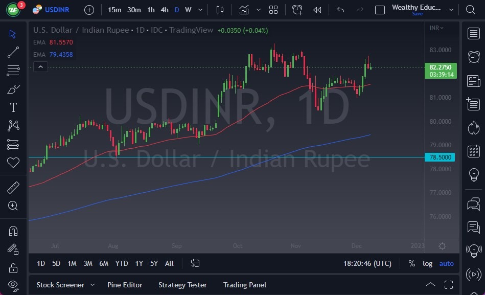Select the Trend Line drawing tool

click(13, 52)
